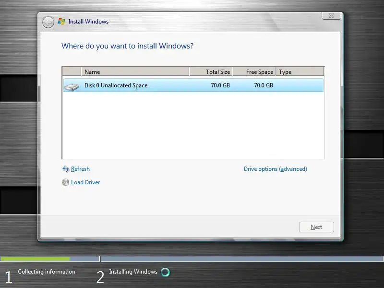
Task: Click the 'Where do you want to install Windows?' heading
Action: pyautogui.click(x=127, y=46)
